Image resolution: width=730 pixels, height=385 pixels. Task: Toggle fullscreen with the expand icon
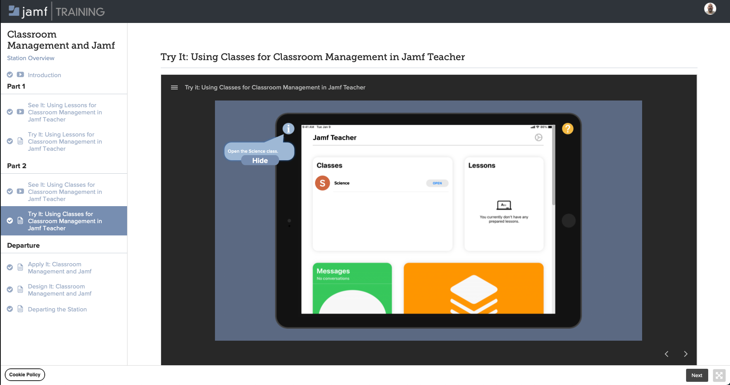719,375
